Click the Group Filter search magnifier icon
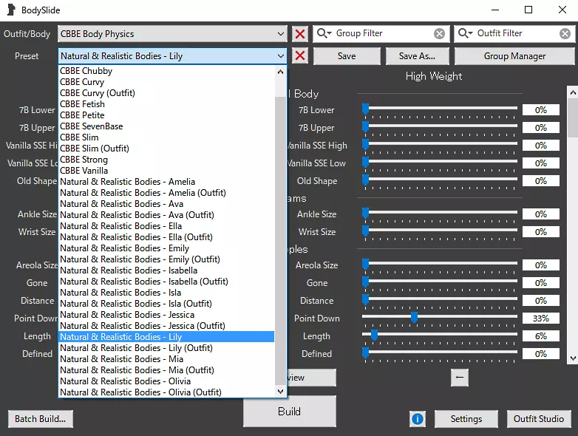This screenshot has width=578, height=436. (x=324, y=33)
